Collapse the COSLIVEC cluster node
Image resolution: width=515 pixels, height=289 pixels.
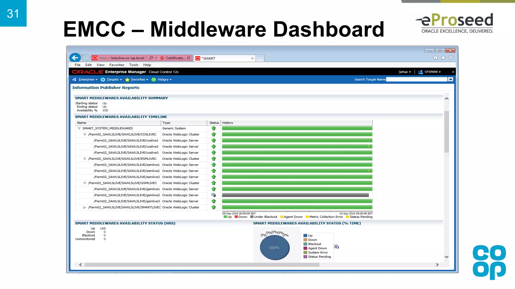(x=84, y=134)
